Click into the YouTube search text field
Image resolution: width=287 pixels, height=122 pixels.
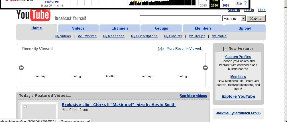180,18
